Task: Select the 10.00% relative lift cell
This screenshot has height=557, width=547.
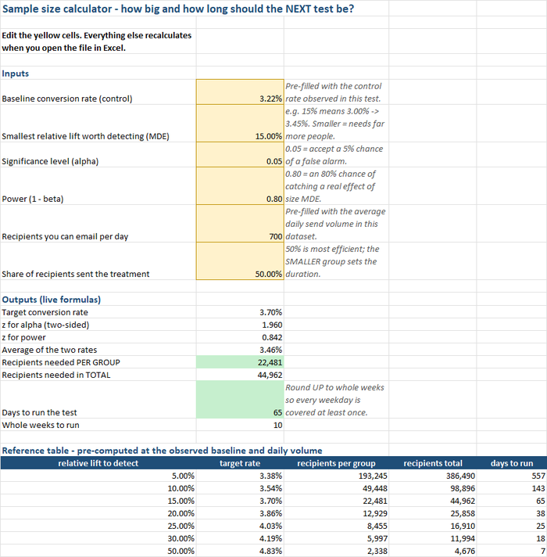Action: pos(98,488)
